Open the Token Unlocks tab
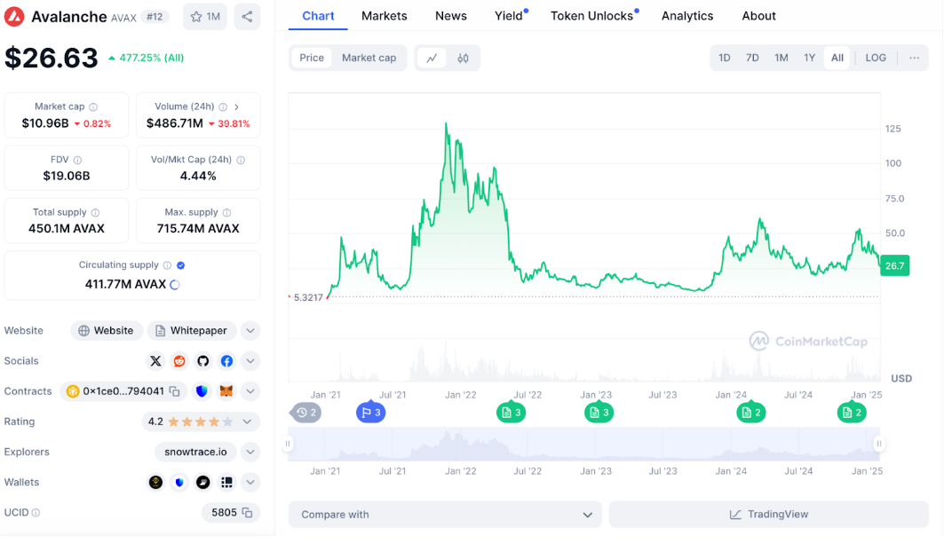Screen dimensions: 952x552 coord(592,16)
